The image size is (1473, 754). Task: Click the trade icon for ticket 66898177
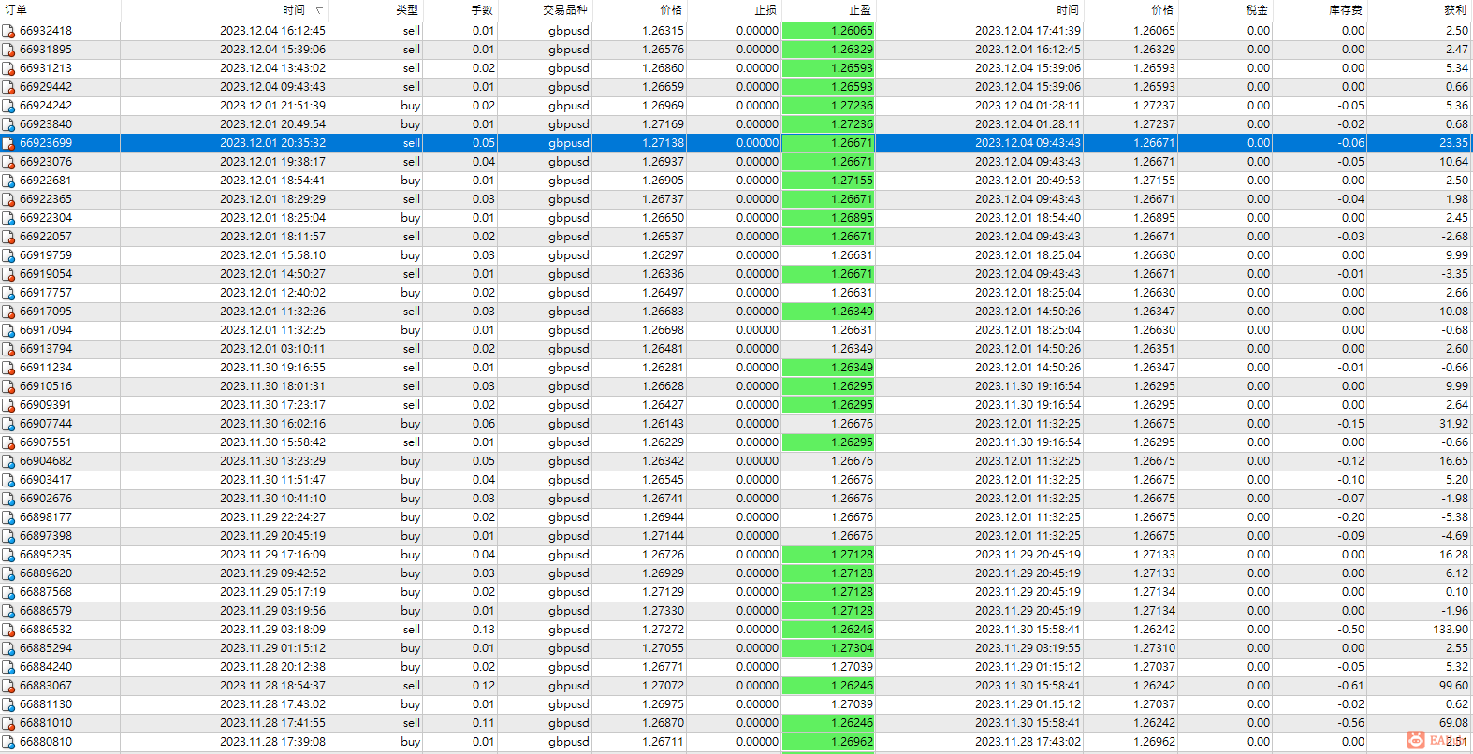pyautogui.click(x=8, y=517)
